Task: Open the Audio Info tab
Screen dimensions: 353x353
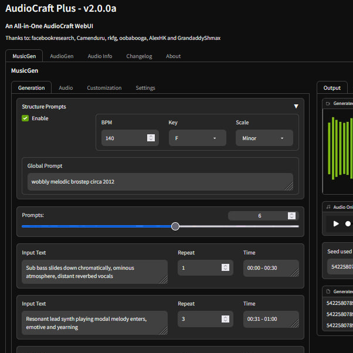Action: 100,56
